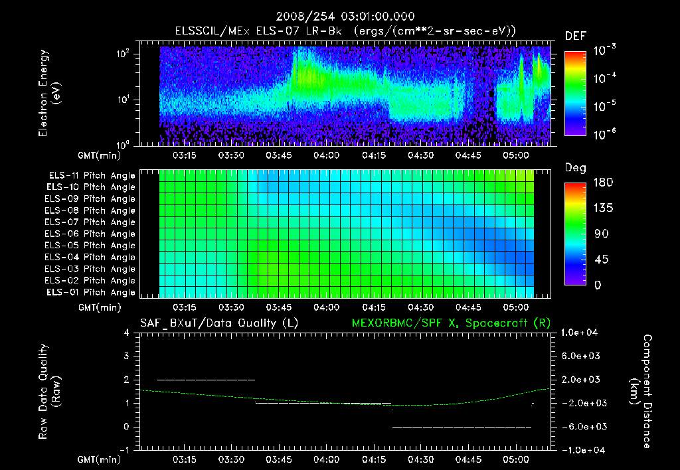Screen dimensions: 680x470
Task: Click the 10^-5 tick on DEF scale
Action: (604, 106)
